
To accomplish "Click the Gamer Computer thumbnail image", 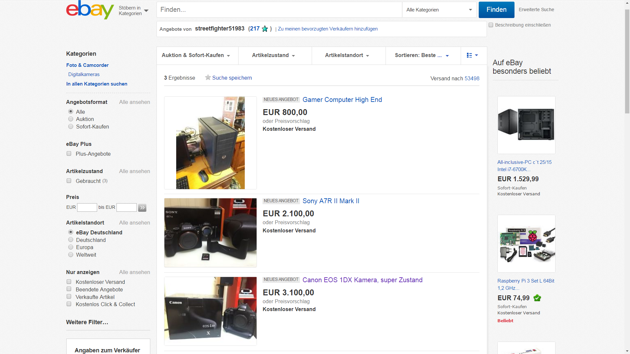I will 210,143.
